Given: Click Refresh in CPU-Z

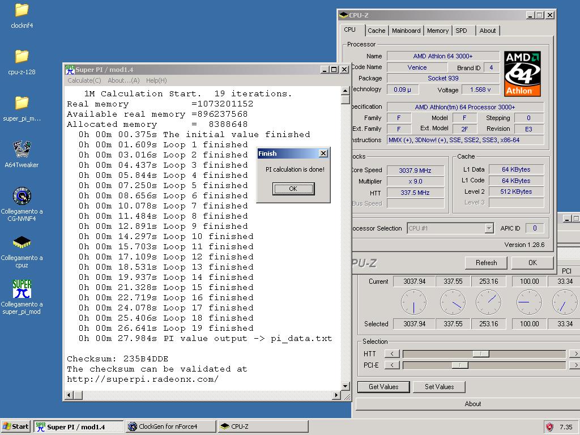Looking at the screenshot, I should [486, 263].
